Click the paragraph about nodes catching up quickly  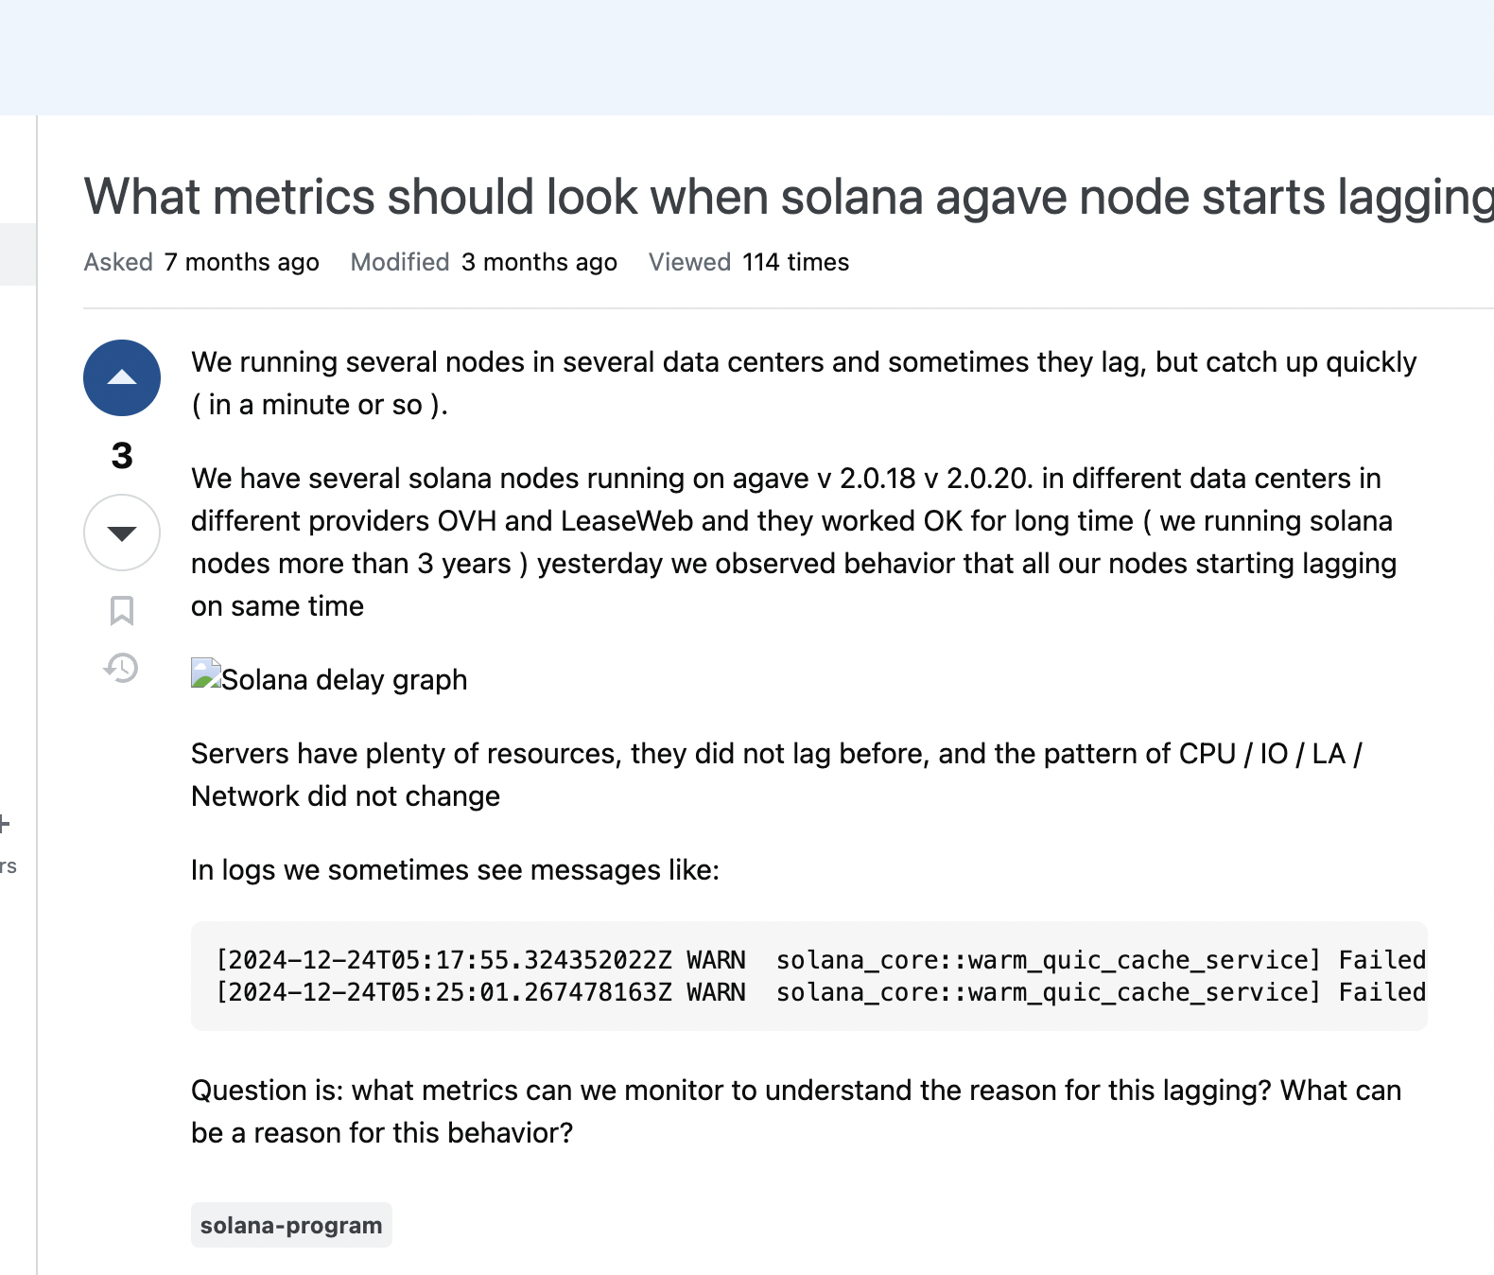click(803, 383)
